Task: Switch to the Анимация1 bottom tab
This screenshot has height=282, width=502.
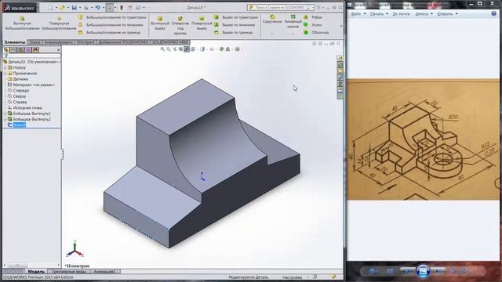Action: pyautogui.click(x=104, y=272)
